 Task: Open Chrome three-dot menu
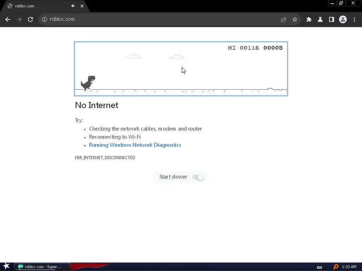(354, 20)
